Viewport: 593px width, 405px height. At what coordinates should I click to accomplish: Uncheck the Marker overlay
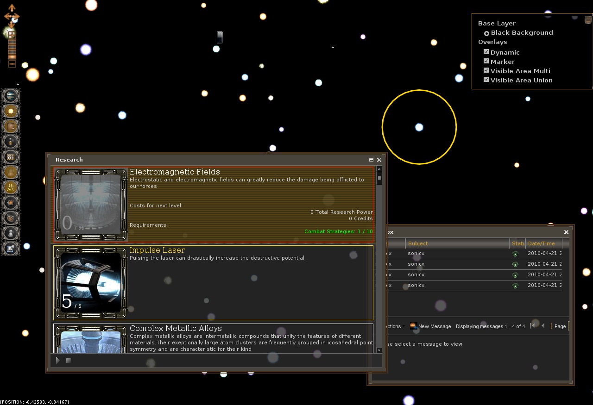tap(486, 62)
